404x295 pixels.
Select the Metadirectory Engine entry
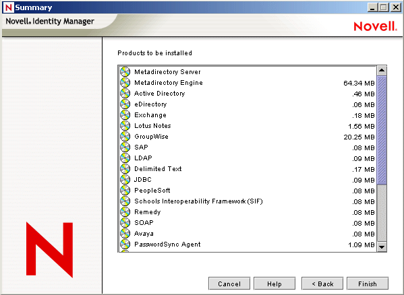pos(248,83)
